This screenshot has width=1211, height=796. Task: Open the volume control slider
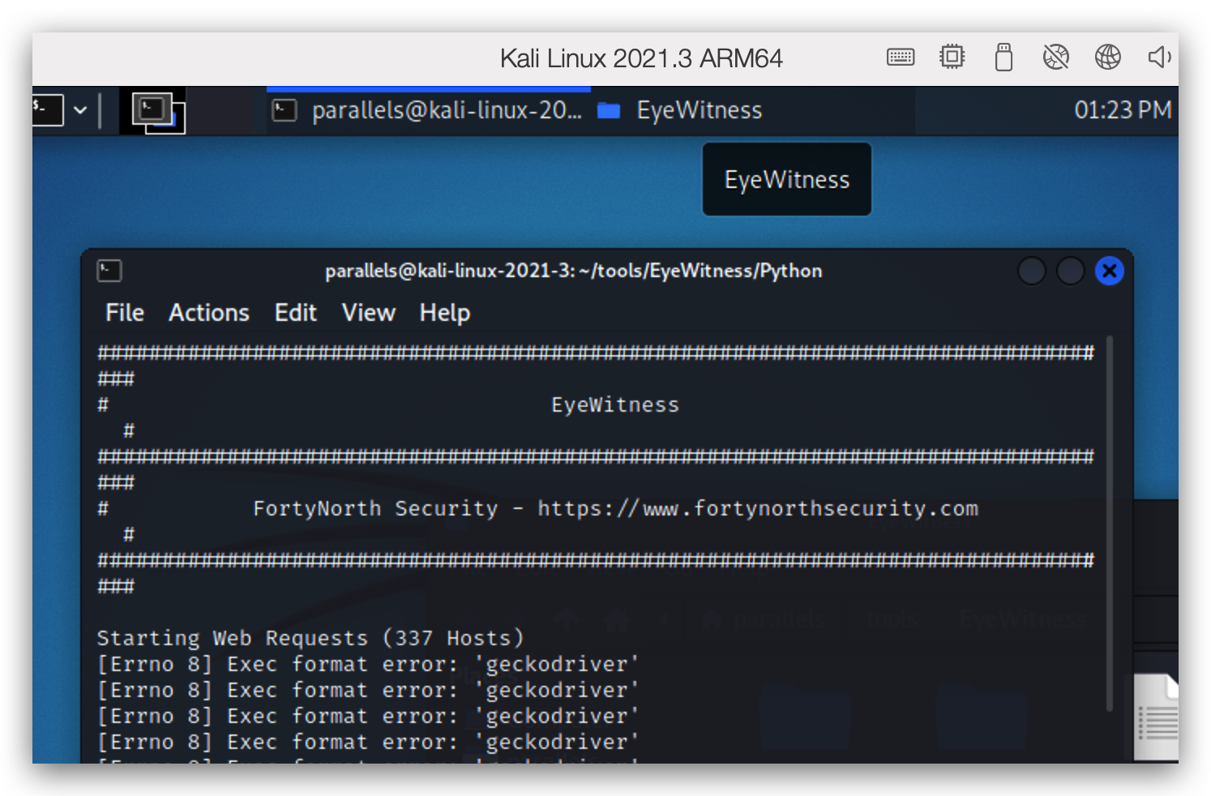(1159, 57)
